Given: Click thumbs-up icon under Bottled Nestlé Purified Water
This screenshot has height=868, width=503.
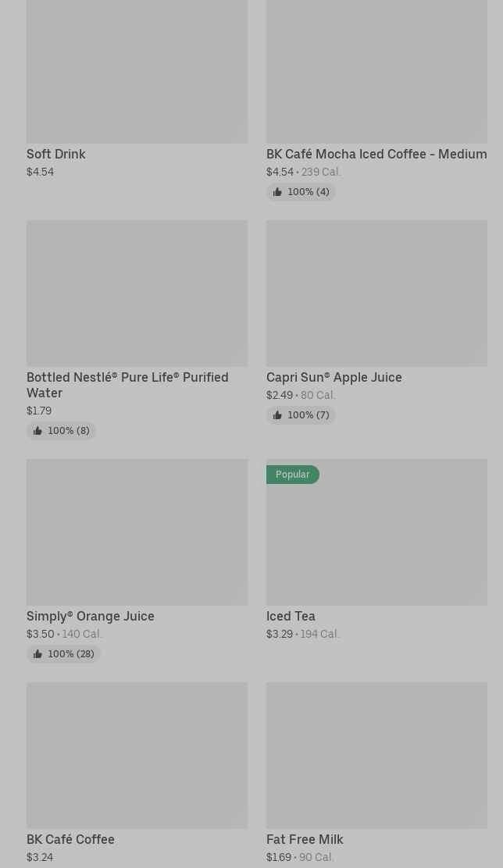Looking at the screenshot, I should pyautogui.click(x=37, y=431).
